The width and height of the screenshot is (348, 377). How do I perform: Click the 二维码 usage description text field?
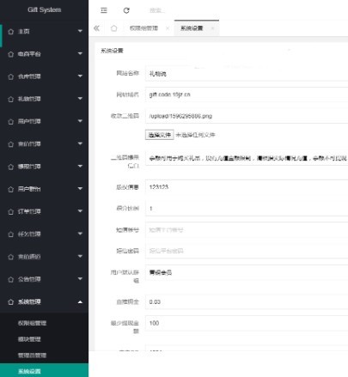click(247, 158)
